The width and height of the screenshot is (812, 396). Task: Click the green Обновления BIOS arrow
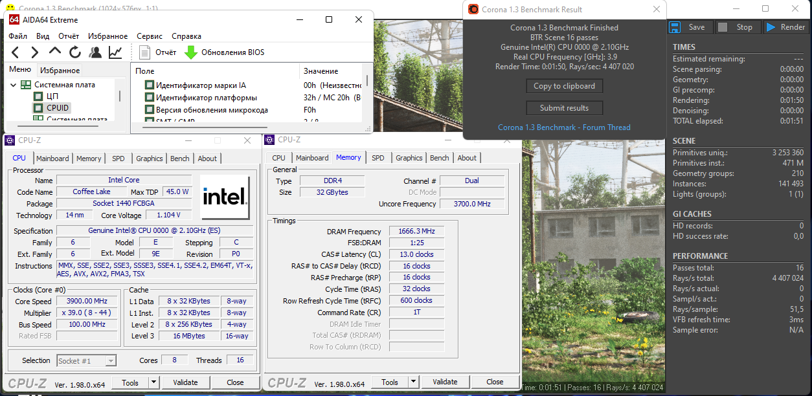pyautogui.click(x=191, y=52)
